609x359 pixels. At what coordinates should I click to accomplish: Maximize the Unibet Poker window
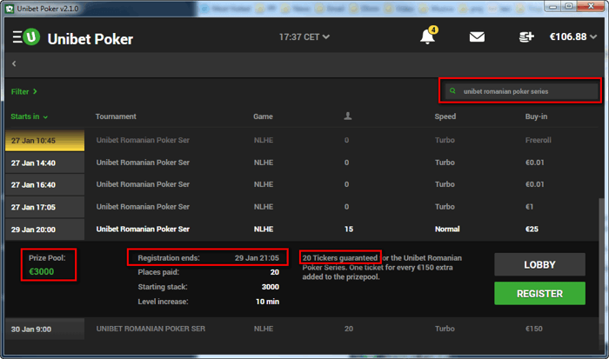(x=569, y=7)
